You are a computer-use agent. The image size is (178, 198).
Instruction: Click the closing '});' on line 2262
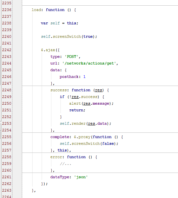coord(44,184)
